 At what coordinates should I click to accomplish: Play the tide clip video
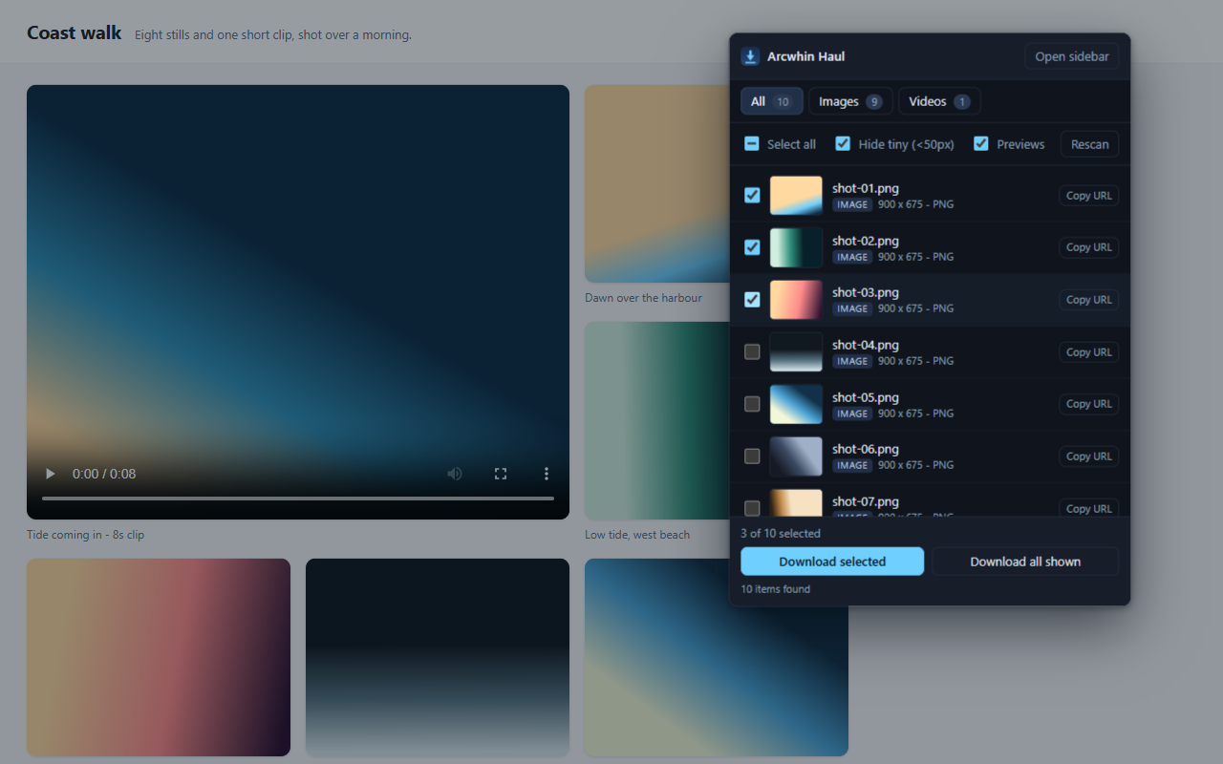click(51, 474)
